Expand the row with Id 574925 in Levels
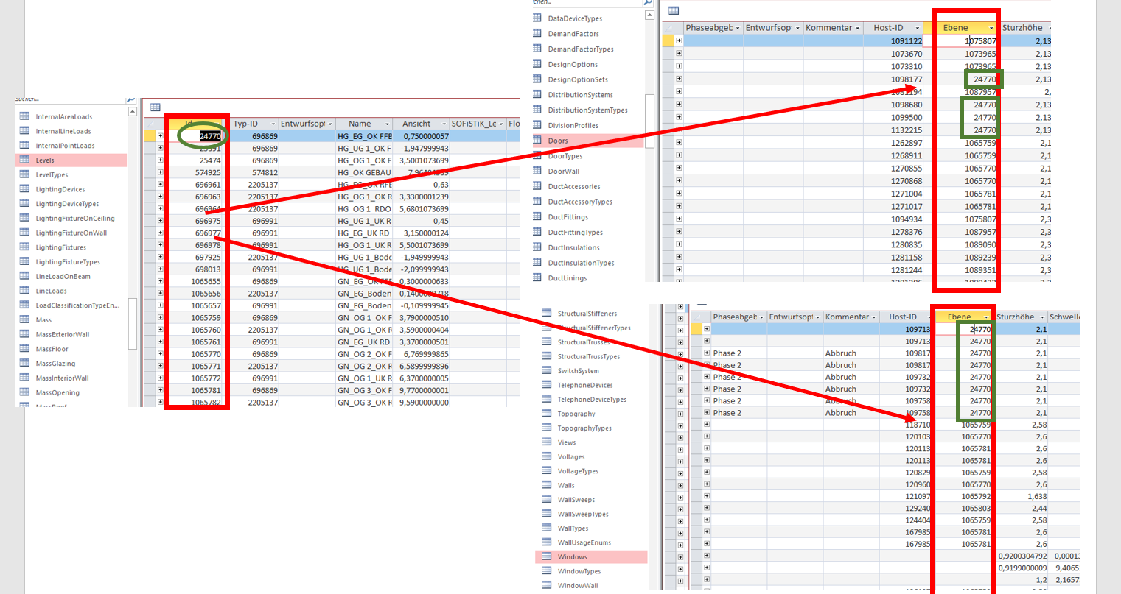The height and width of the screenshot is (594, 1121). (160, 172)
